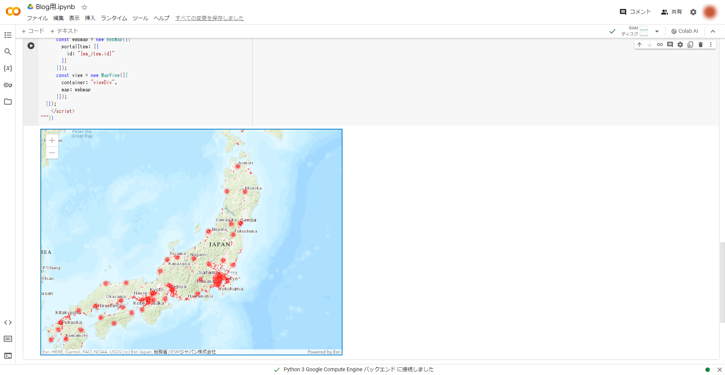Viewport: 725px width, 375px height.
Task: Click the connected checkmark beside RAM
Action: 612,31
